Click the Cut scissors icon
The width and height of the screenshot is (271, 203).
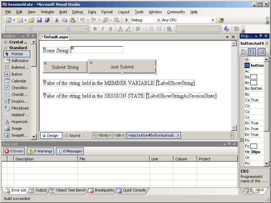point(57,20)
